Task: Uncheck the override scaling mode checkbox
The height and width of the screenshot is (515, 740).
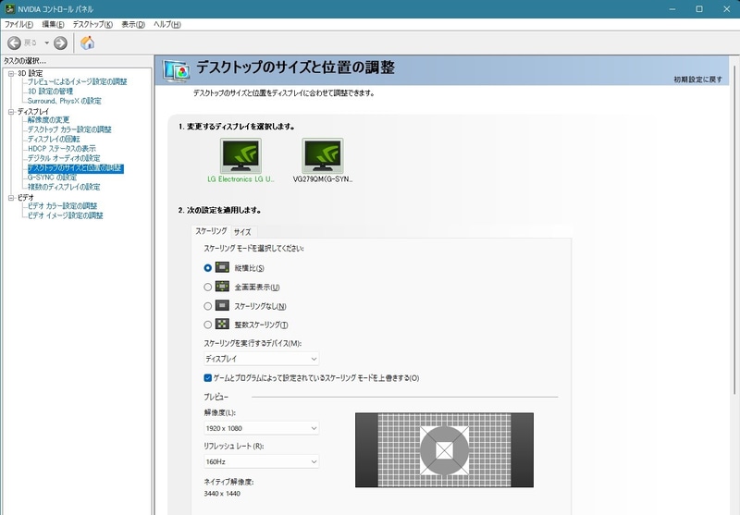Action: 207,378
